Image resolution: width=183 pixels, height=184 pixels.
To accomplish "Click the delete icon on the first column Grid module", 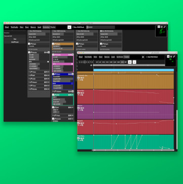I will 45,79.
